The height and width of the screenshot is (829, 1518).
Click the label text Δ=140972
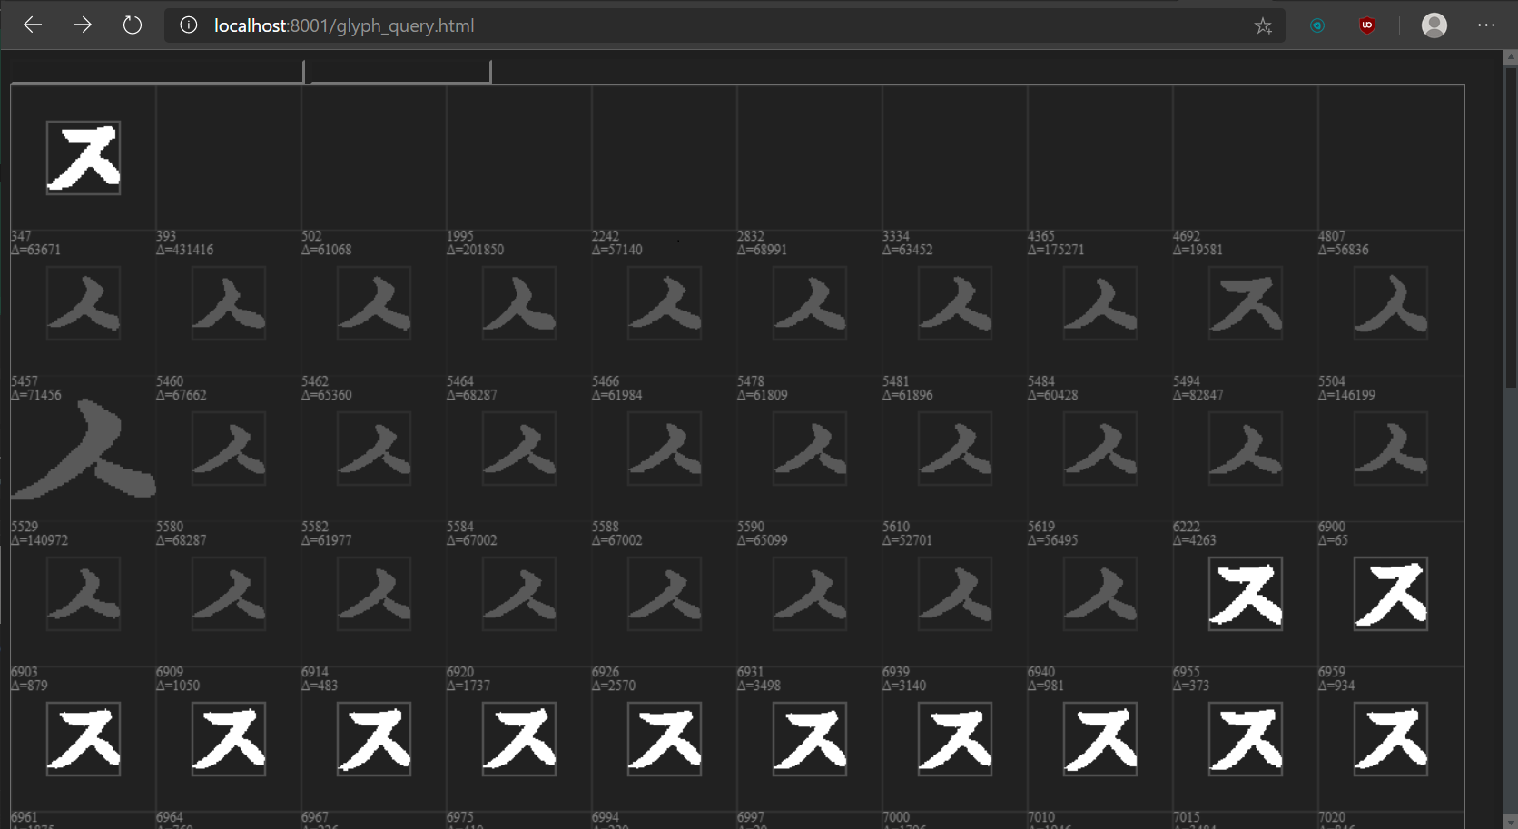point(40,540)
